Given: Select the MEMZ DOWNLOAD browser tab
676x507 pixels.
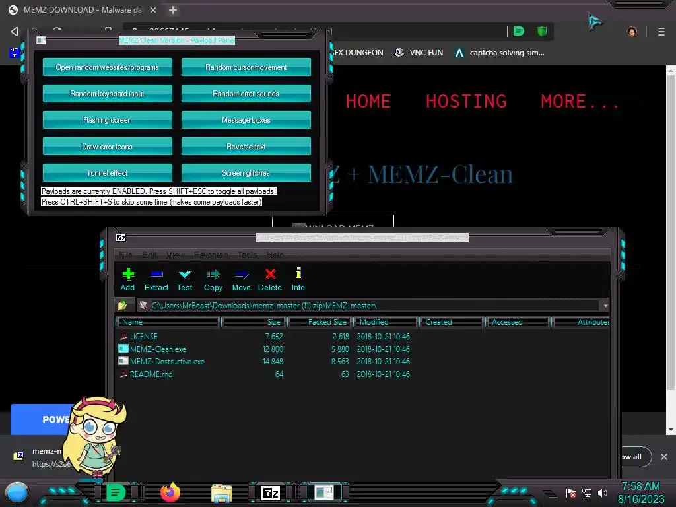Looking at the screenshot, I should (x=82, y=10).
